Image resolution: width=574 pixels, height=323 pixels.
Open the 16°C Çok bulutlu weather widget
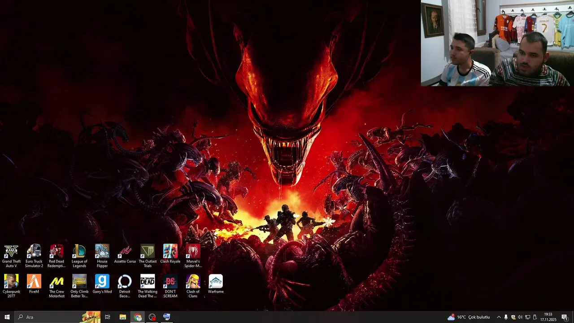point(469,317)
